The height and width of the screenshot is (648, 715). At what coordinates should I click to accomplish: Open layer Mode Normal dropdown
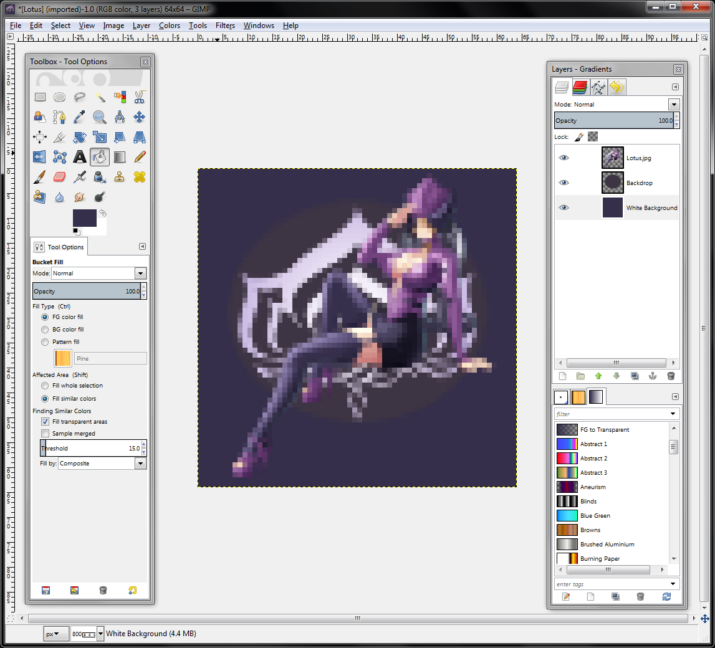point(674,104)
